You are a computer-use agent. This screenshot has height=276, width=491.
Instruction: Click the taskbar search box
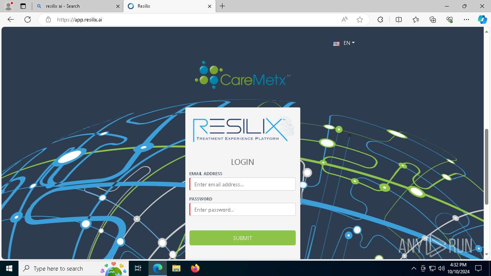coord(74,268)
